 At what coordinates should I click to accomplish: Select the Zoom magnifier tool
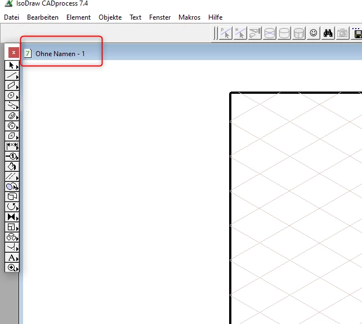12,267
